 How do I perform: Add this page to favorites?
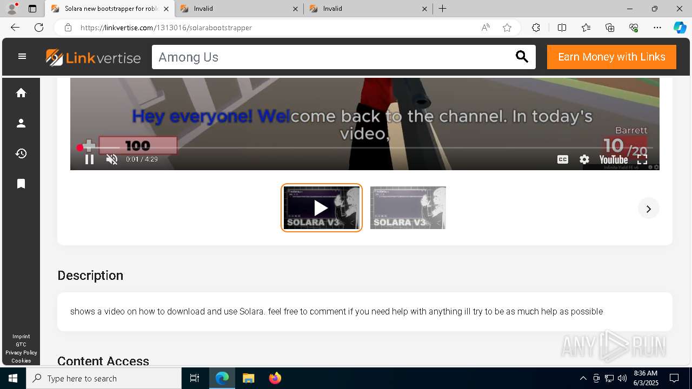(507, 28)
